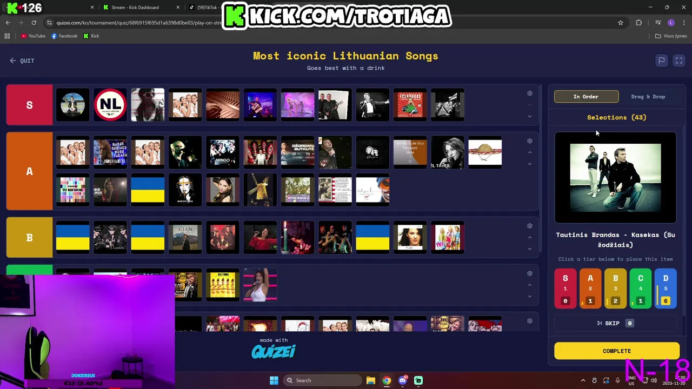
Task: Open media controls icon in Chrome toolbar
Action: click(x=658, y=23)
